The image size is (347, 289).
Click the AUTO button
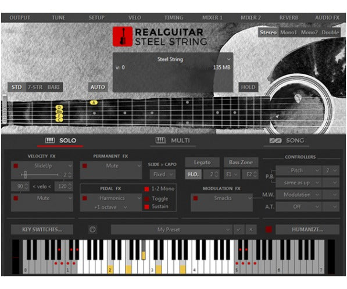(98, 87)
